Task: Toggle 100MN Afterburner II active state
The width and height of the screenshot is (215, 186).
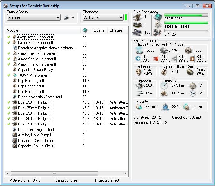Action: [x=9, y=75]
